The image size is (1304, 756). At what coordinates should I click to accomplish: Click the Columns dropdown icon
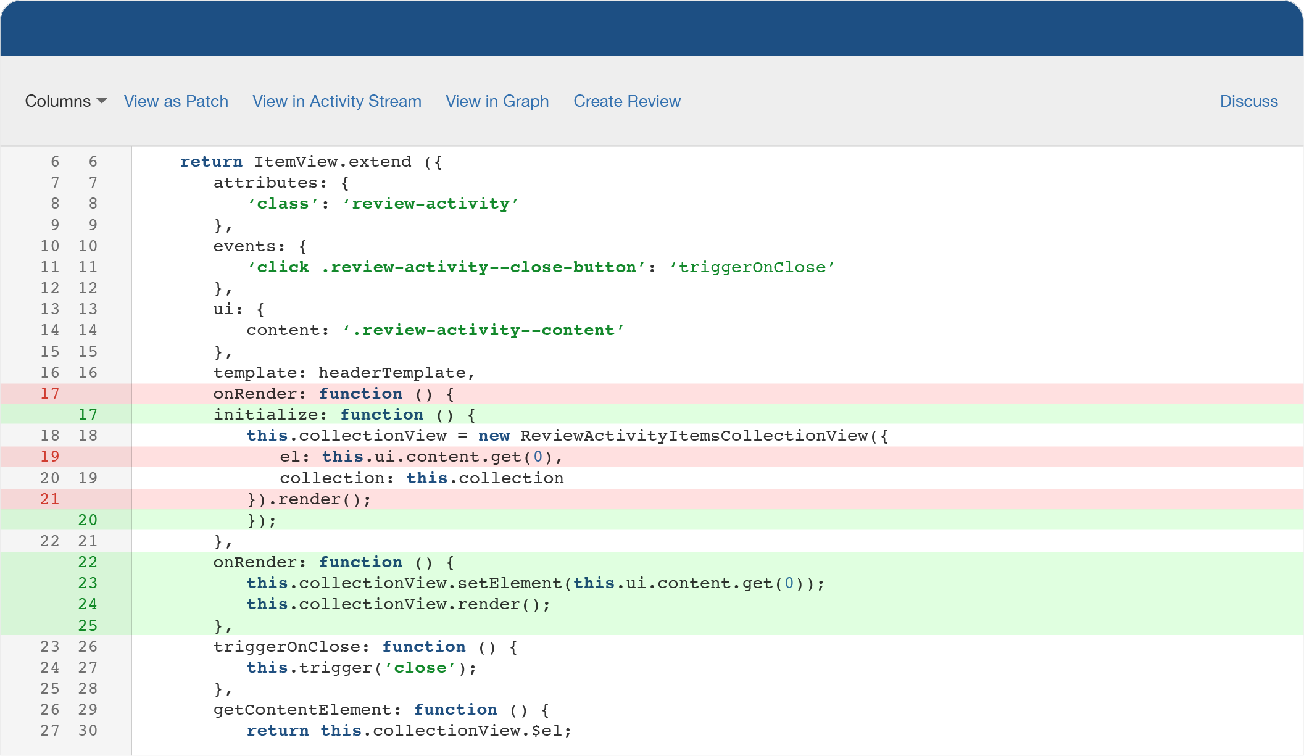click(102, 100)
